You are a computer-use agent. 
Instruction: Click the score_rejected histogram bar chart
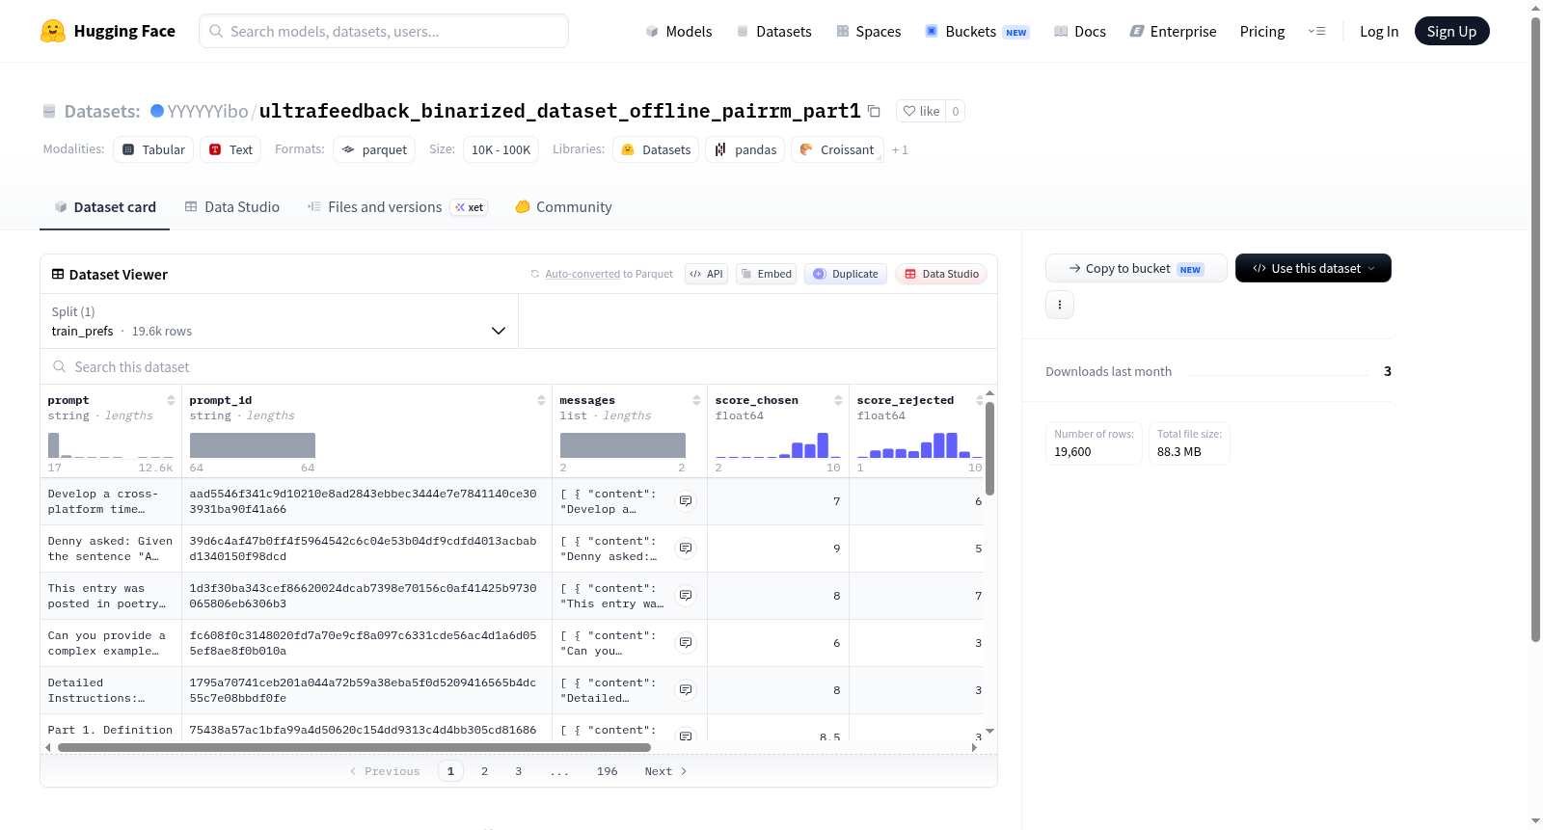[919, 444]
